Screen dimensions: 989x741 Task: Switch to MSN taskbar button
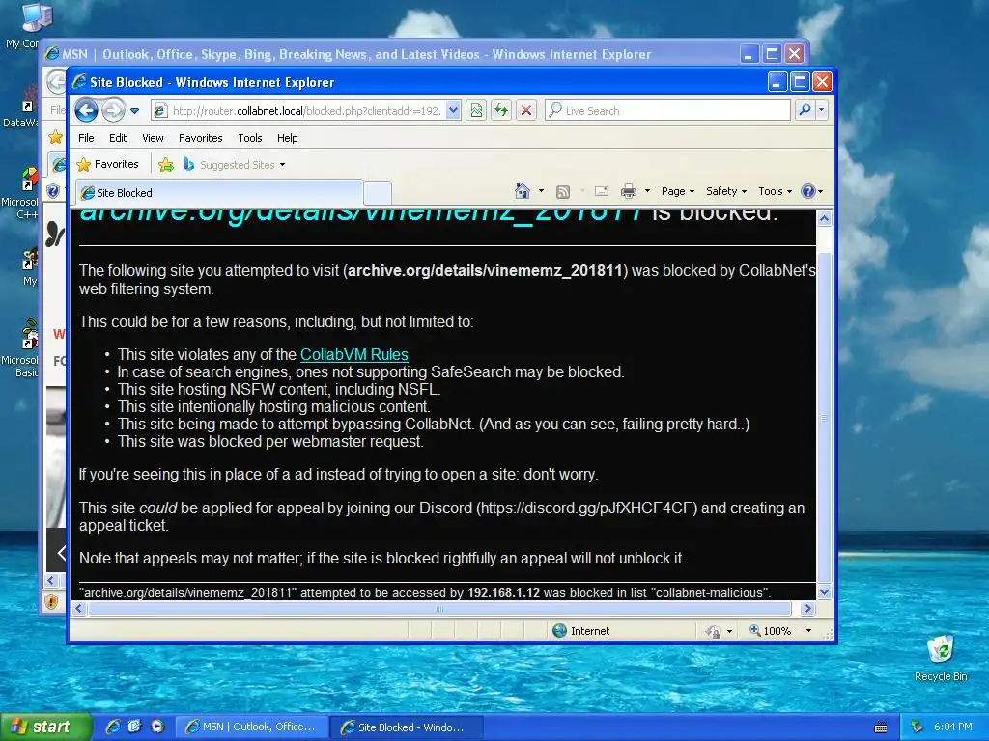coord(251,727)
